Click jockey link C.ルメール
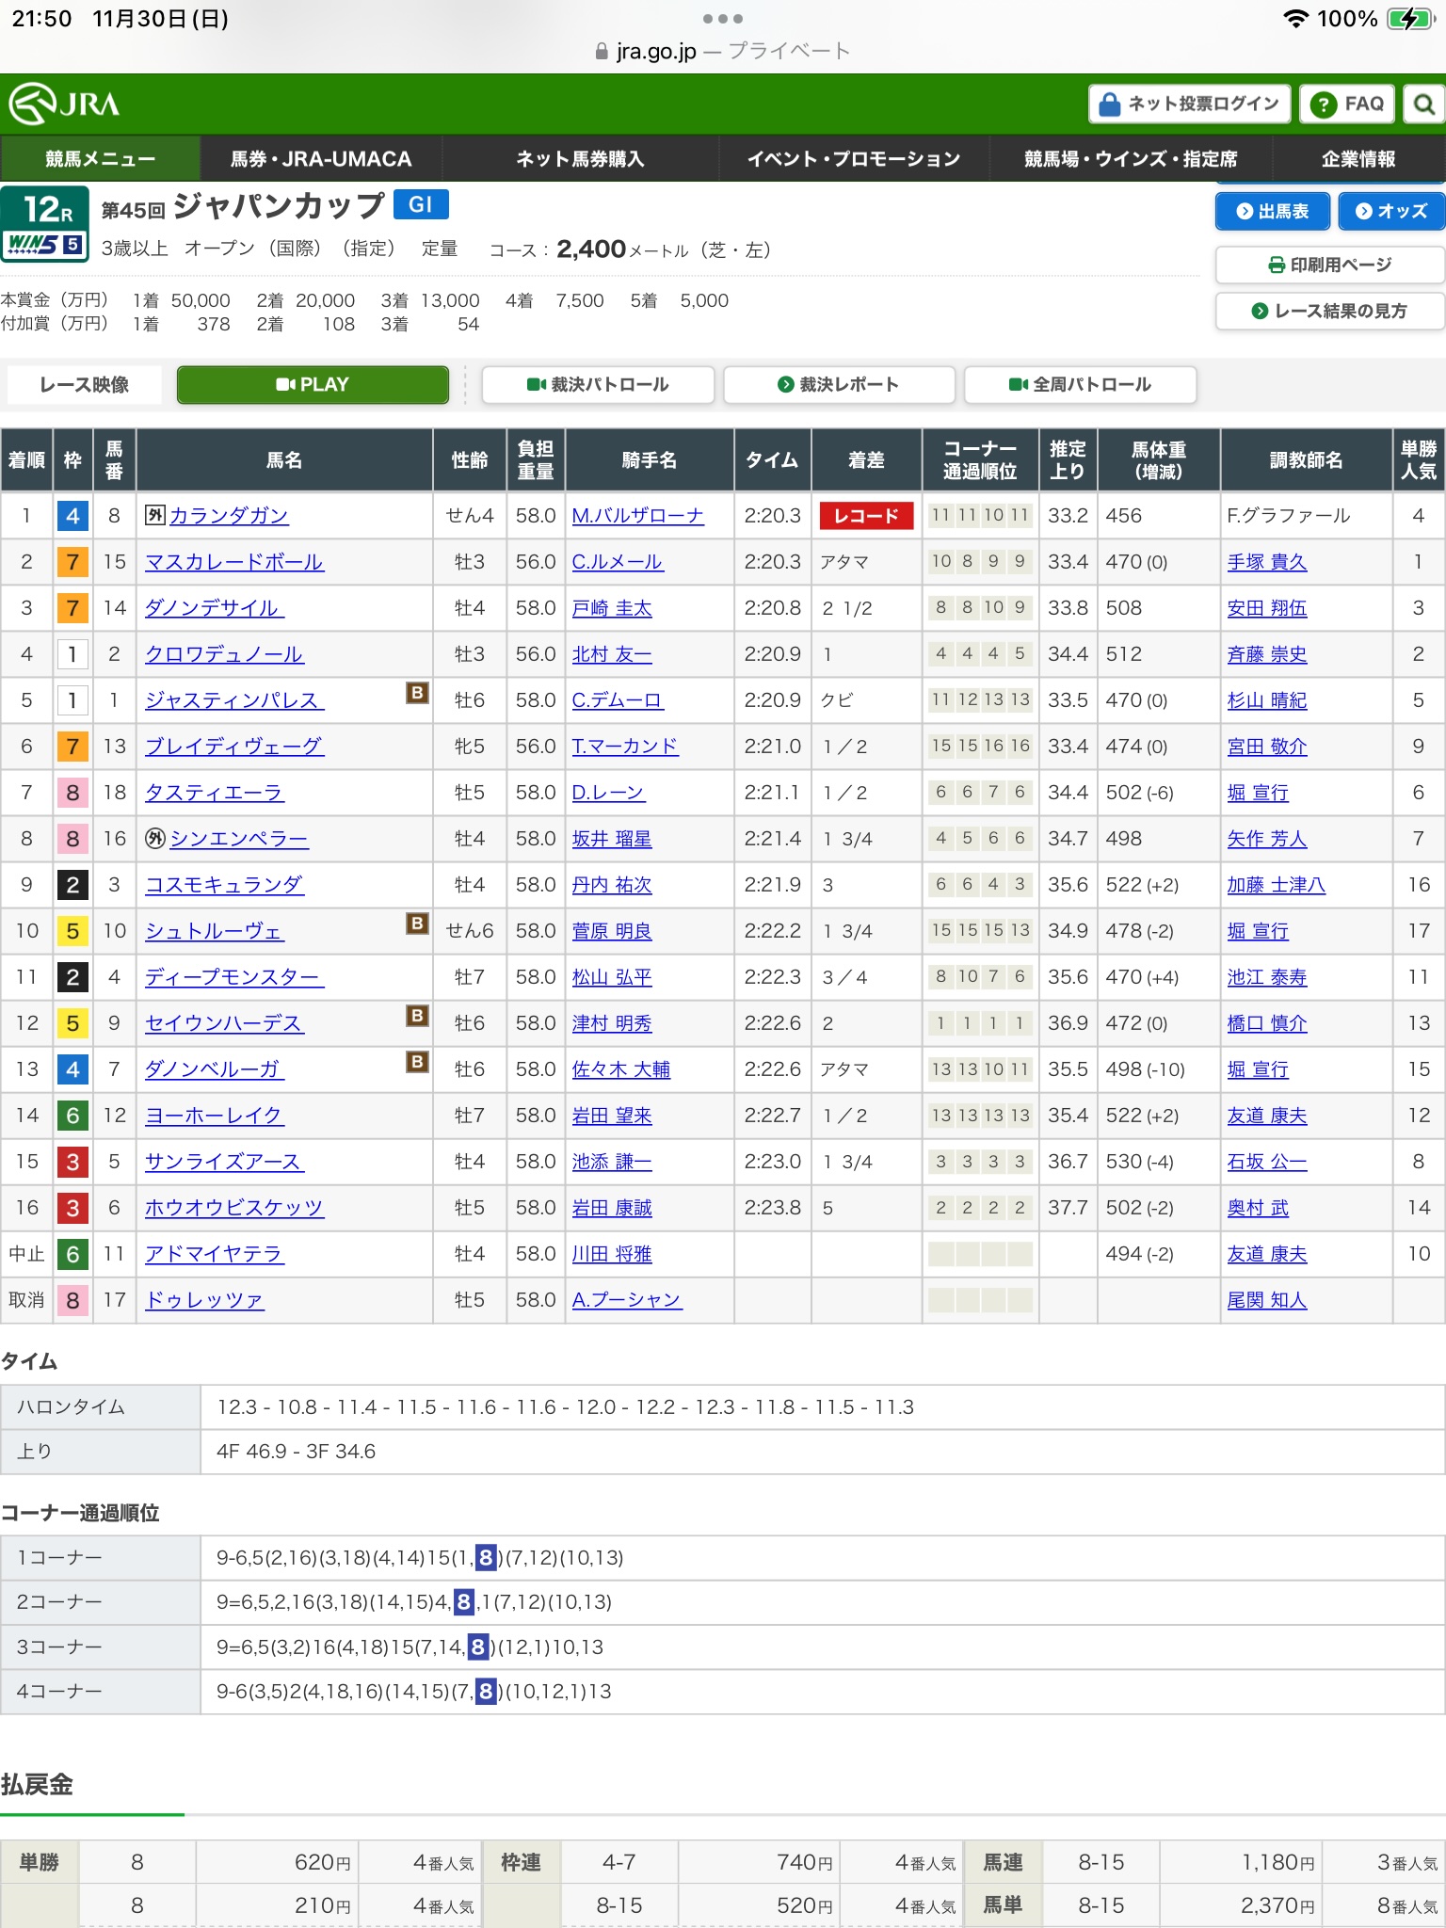This screenshot has width=1446, height=1928. tap(617, 562)
